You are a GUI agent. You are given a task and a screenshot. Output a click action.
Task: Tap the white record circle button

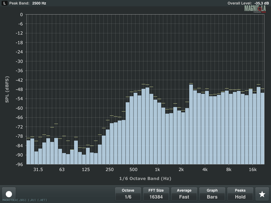coord(9,194)
